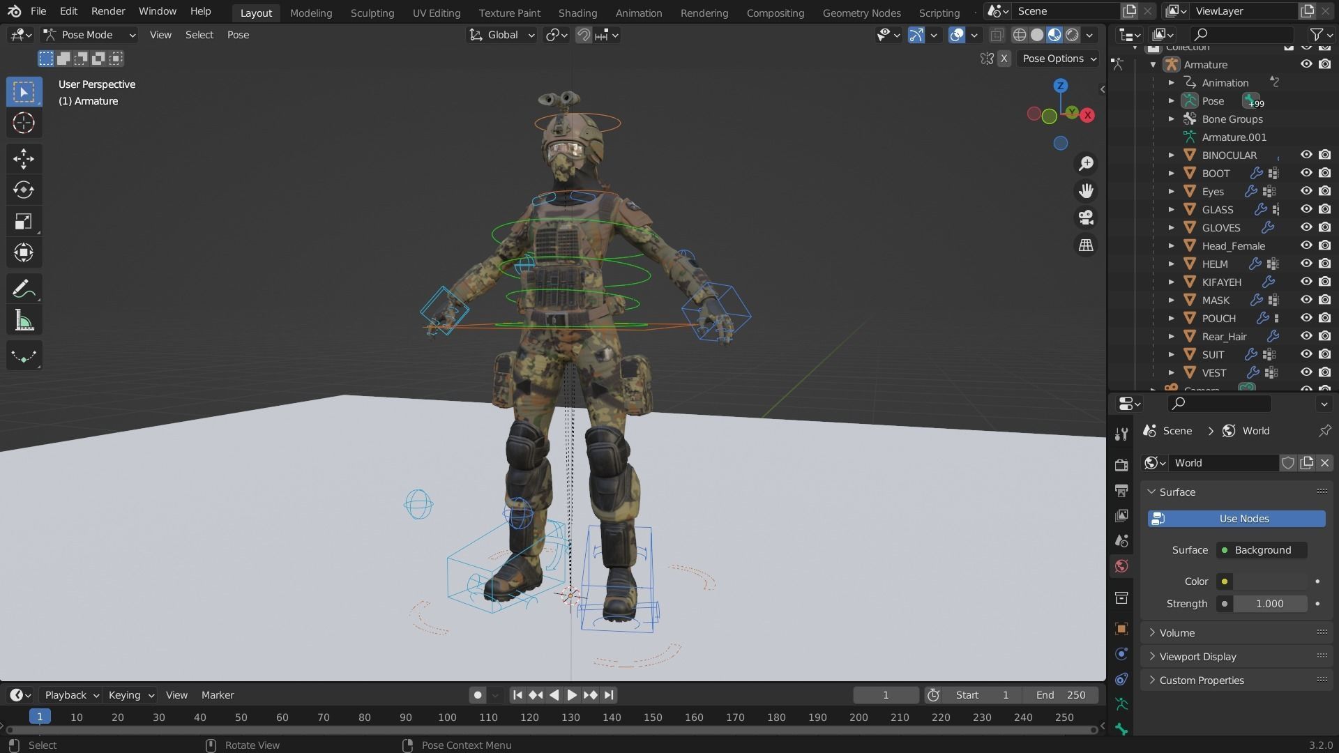
Task: Click the Marker menu in timeline
Action: (x=218, y=695)
